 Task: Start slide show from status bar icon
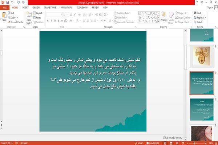183,143
